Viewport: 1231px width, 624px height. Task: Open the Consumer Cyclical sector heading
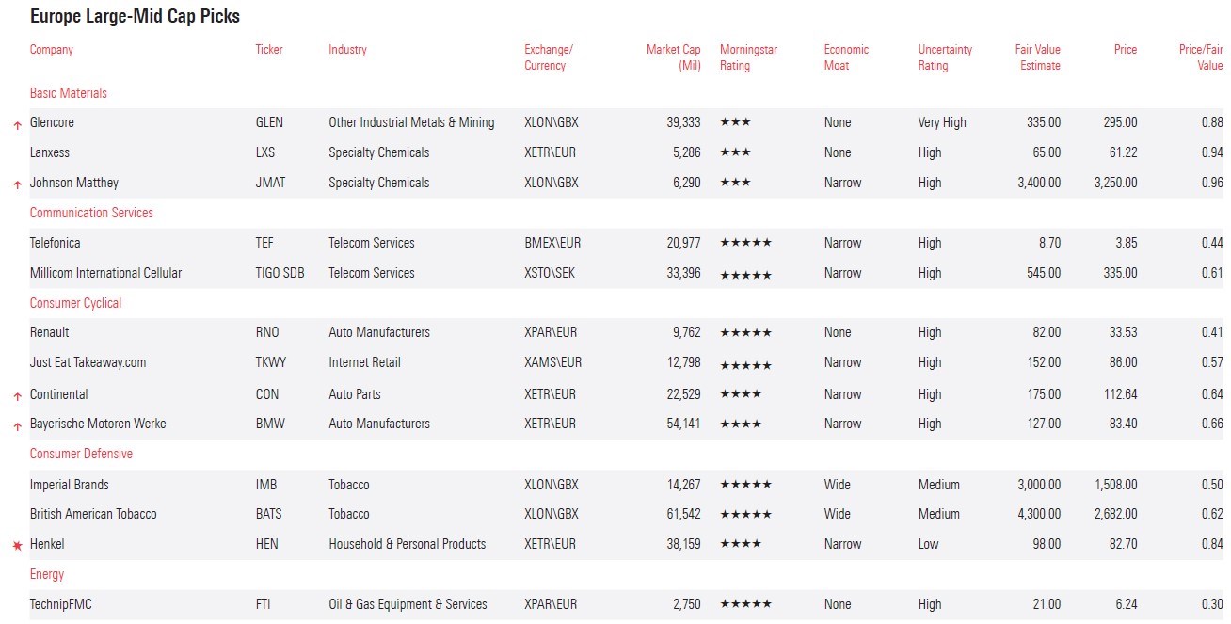pos(75,303)
